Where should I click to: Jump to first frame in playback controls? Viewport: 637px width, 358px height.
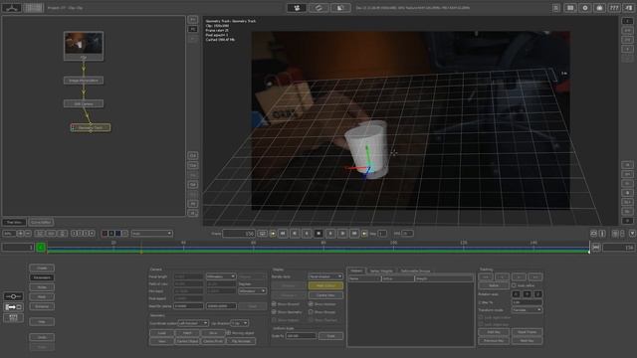pyautogui.click(x=283, y=234)
